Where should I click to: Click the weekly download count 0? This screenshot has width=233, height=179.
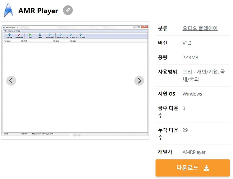pos(184,108)
